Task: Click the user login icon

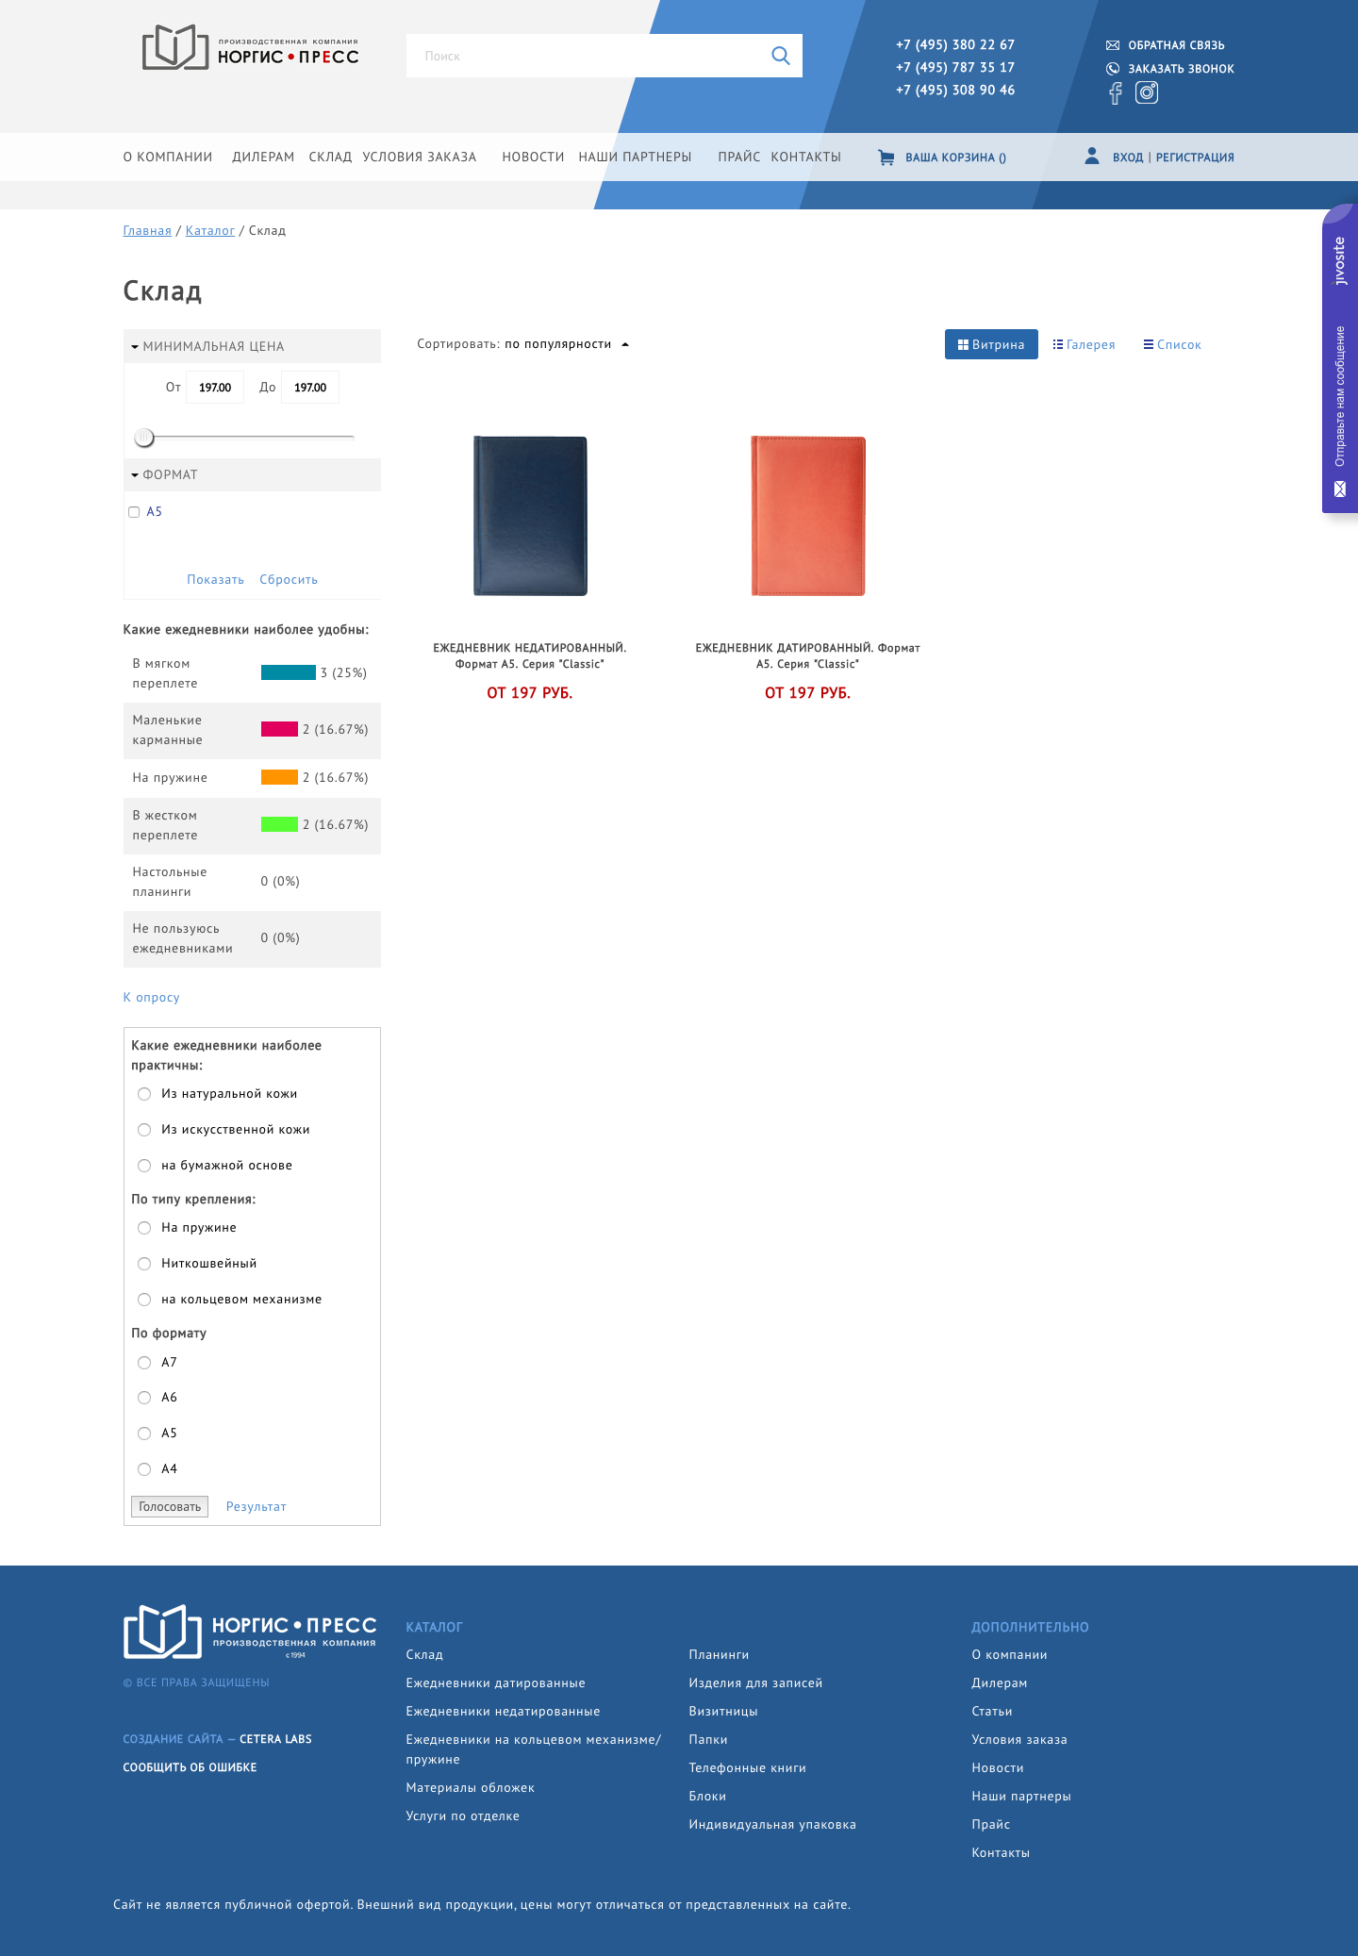Action: (1091, 157)
